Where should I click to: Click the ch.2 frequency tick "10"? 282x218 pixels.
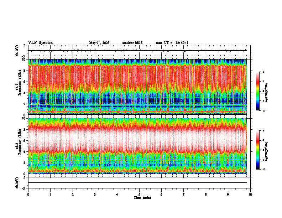[24, 119]
